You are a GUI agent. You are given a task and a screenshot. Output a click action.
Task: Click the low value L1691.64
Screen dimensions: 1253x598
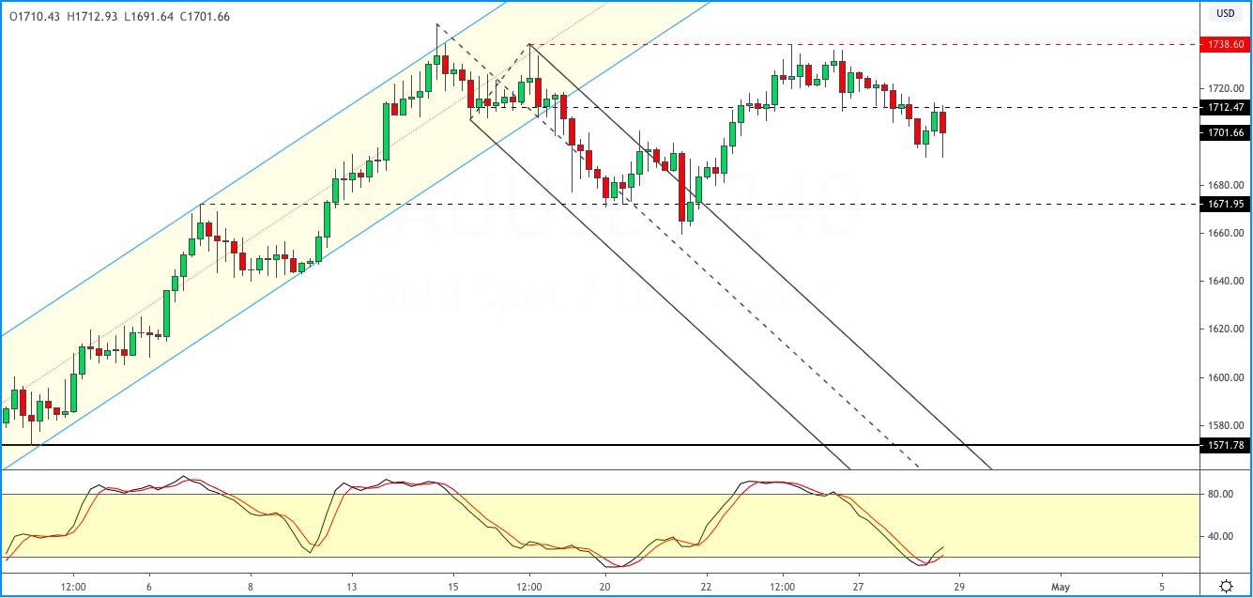pyautogui.click(x=147, y=17)
